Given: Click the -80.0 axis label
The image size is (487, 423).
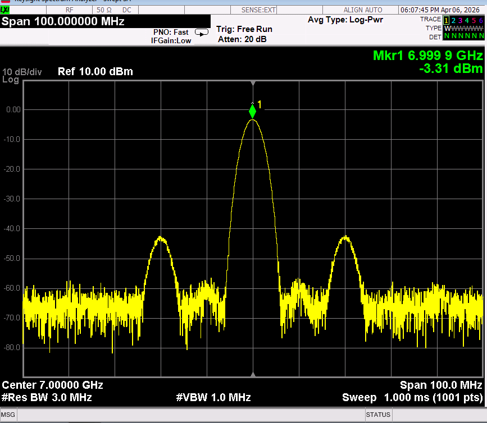Looking at the screenshot, I should 12,347.
